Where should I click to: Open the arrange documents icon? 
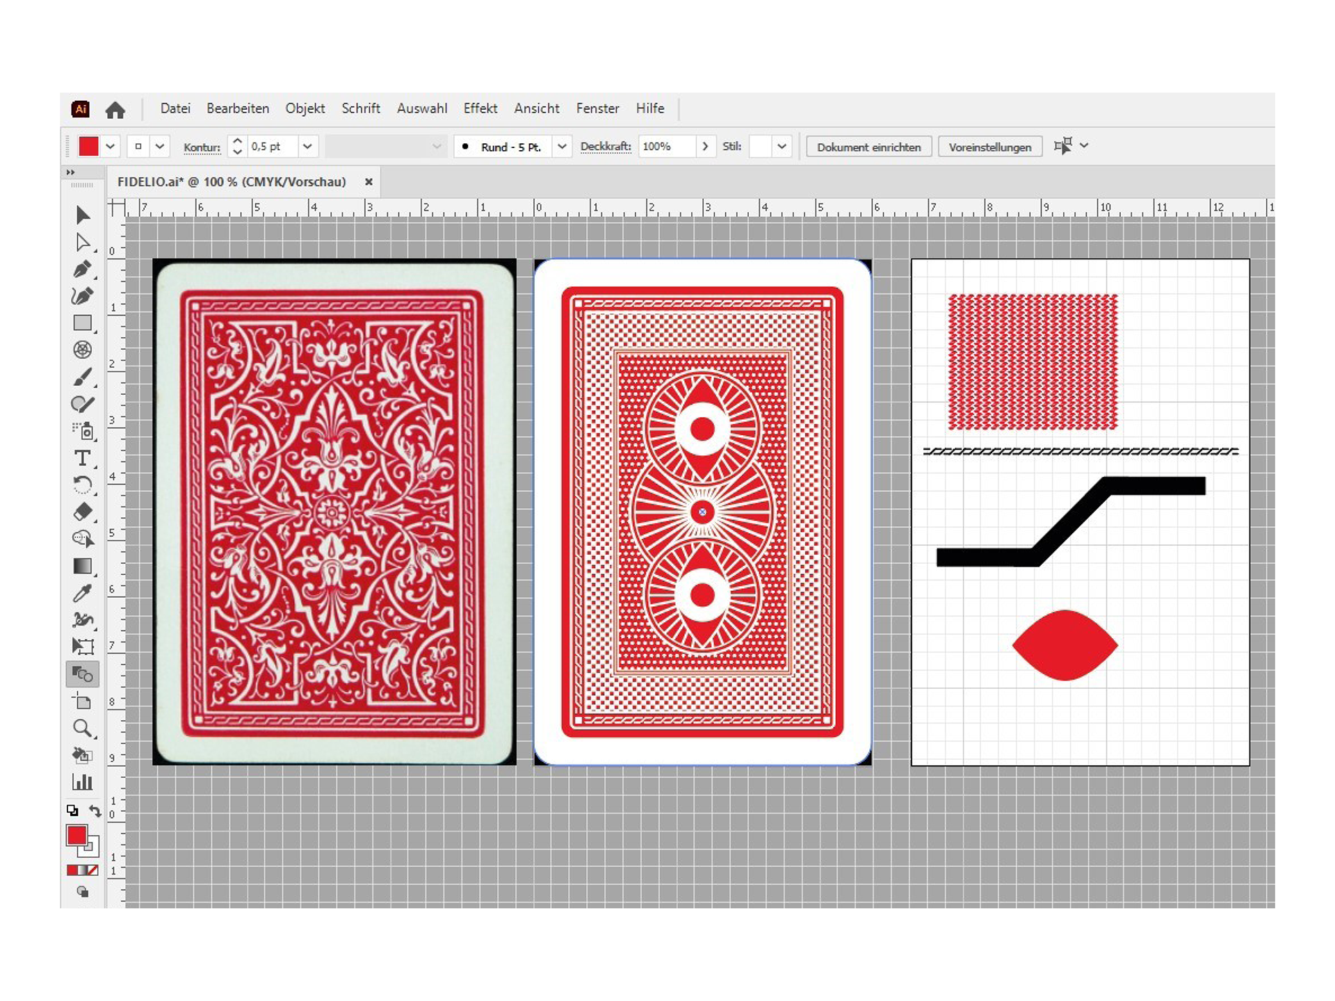click(1062, 146)
